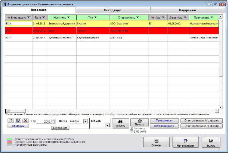
Task: Select the ВХ-1 cell
Action: pos(19,38)
